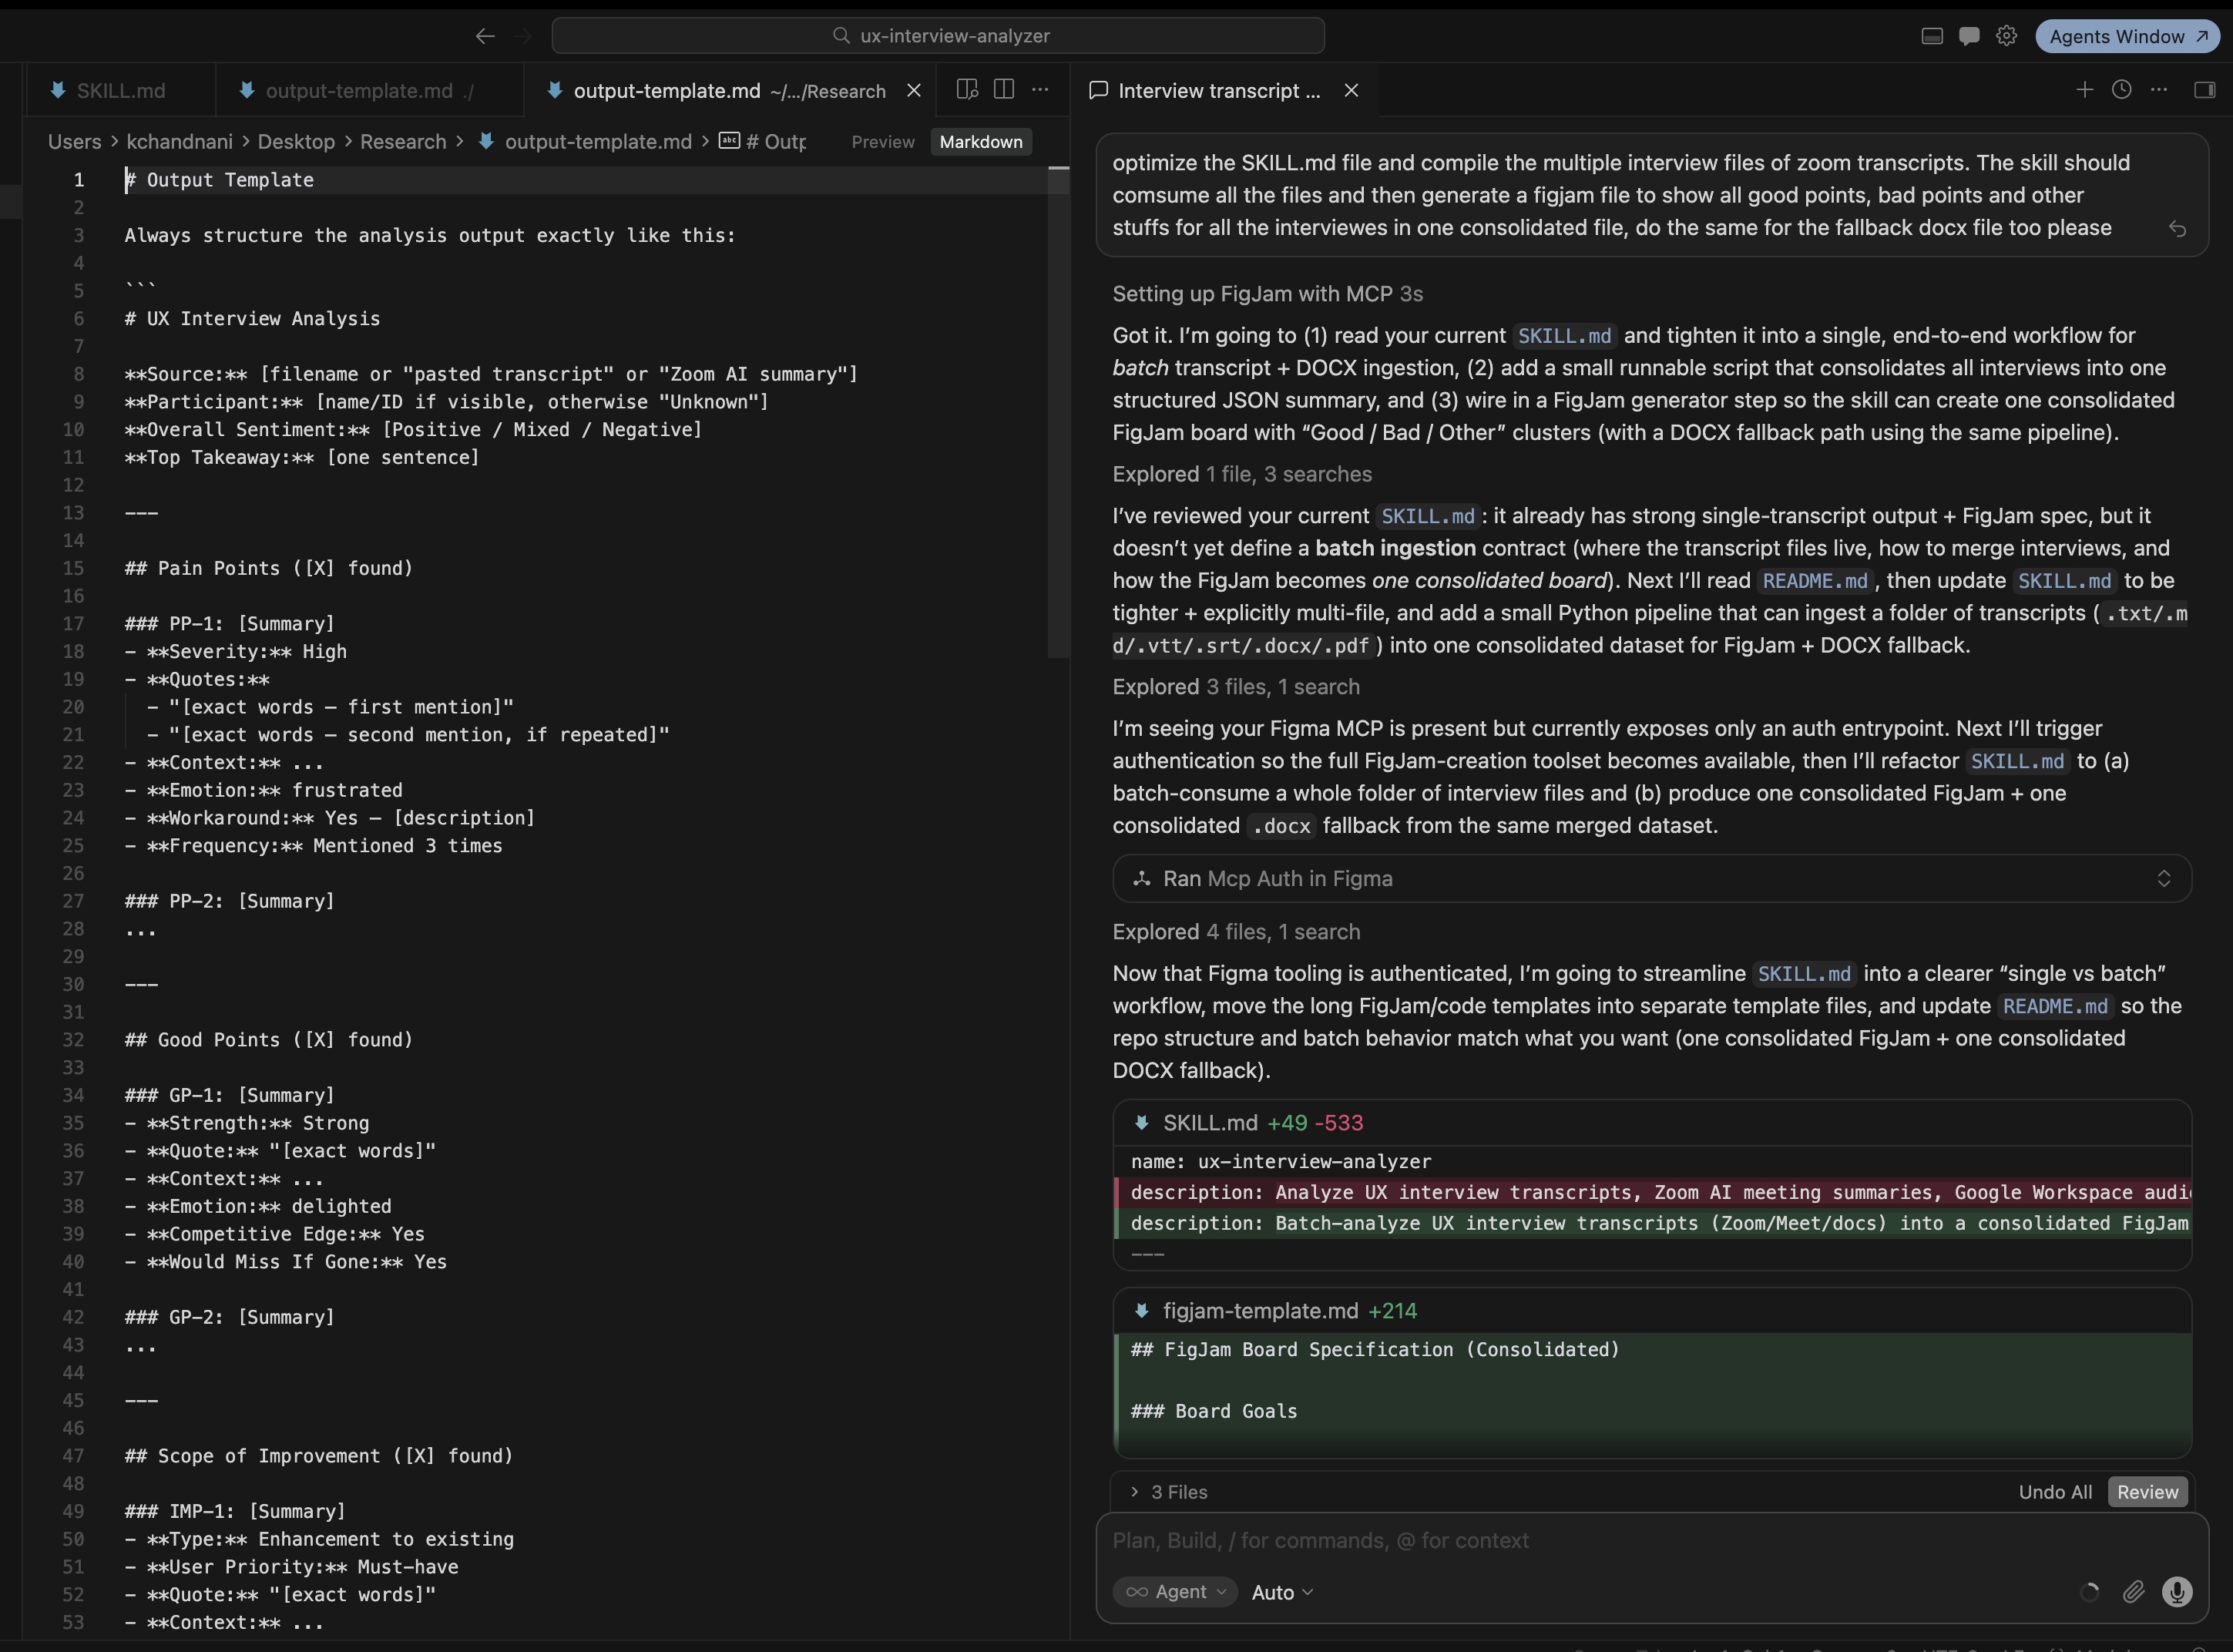The image size is (2233, 1652).
Task: Expand Explored 4 files, 1 search
Action: coord(1236,932)
